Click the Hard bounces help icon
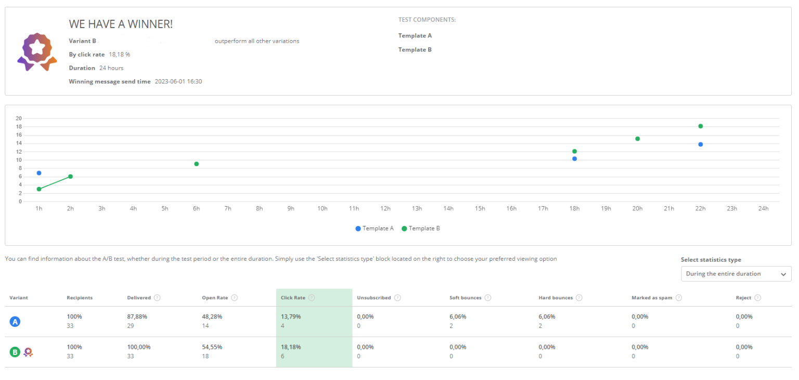The height and width of the screenshot is (380, 799). (x=579, y=298)
